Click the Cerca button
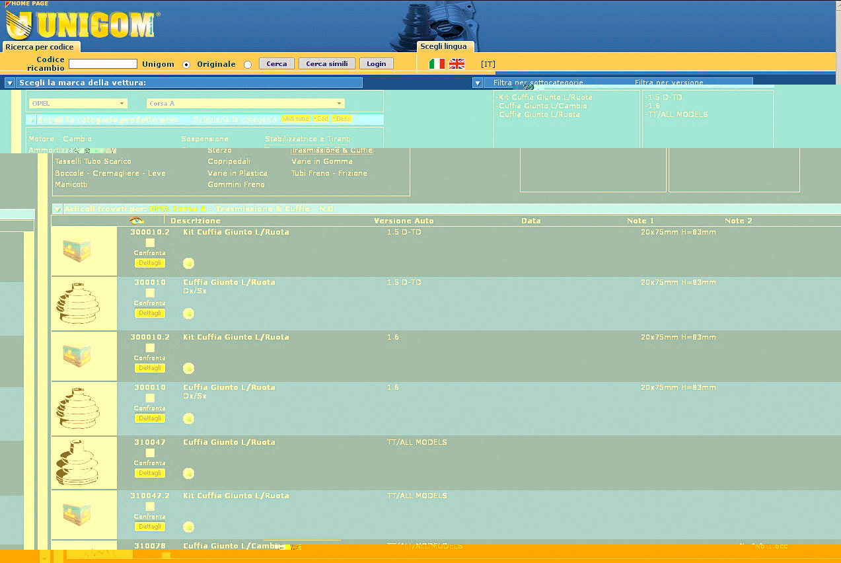The height and width of the screenshot is (563, 841). (277, 64)
